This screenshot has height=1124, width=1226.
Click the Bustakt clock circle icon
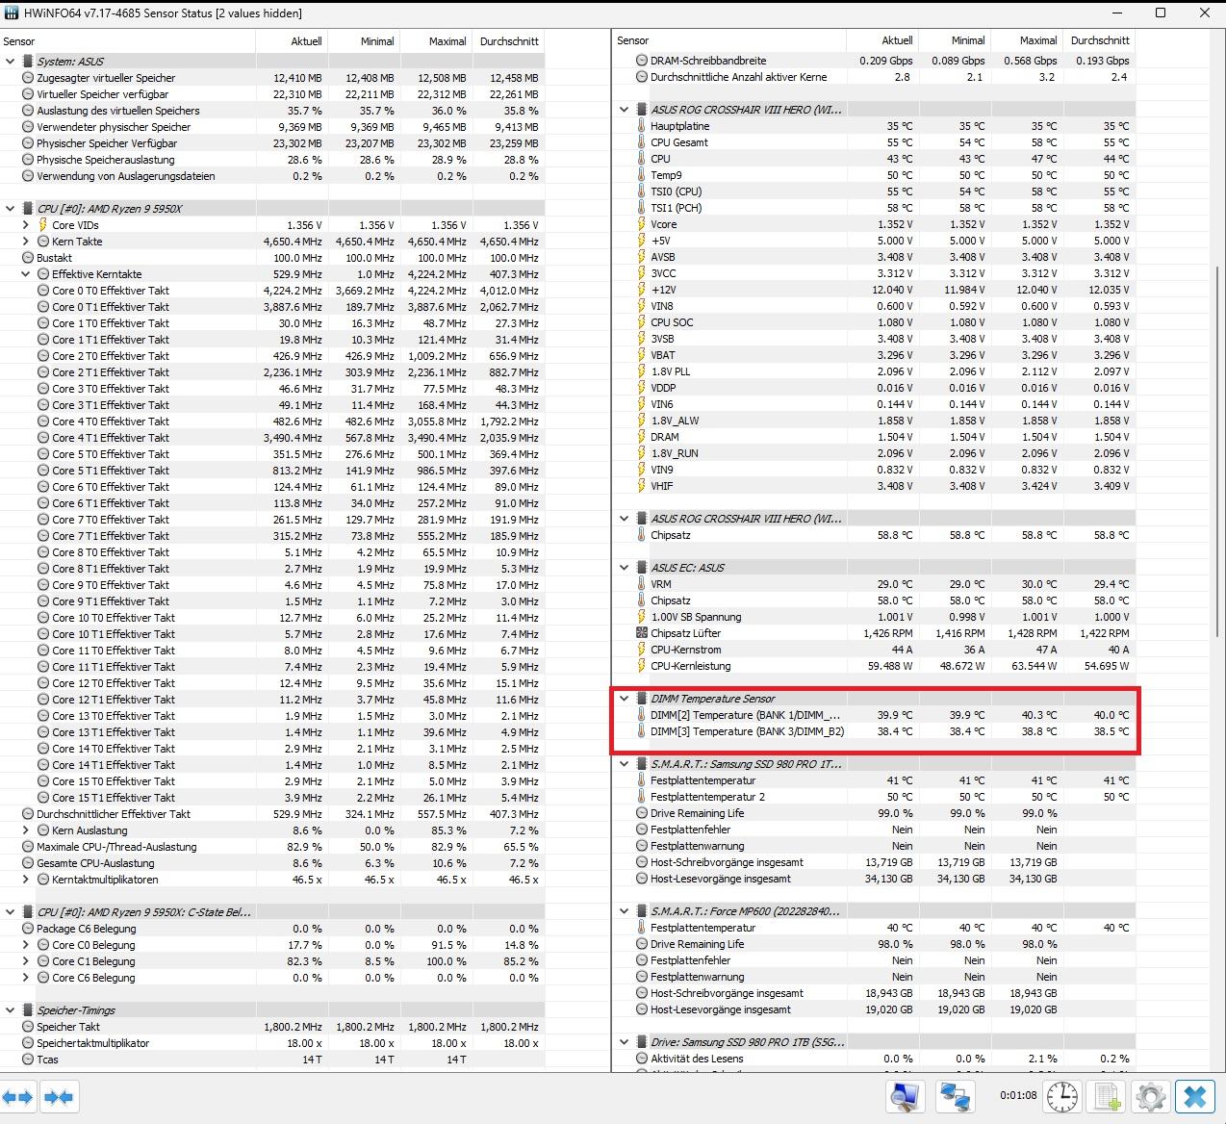click(28, 258)
